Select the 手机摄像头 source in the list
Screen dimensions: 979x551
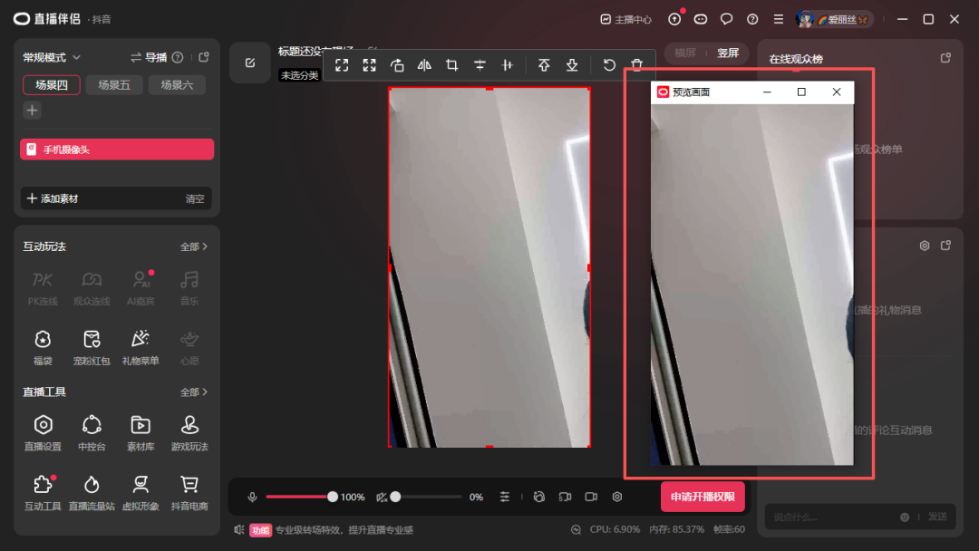click(x=117, y=150)
